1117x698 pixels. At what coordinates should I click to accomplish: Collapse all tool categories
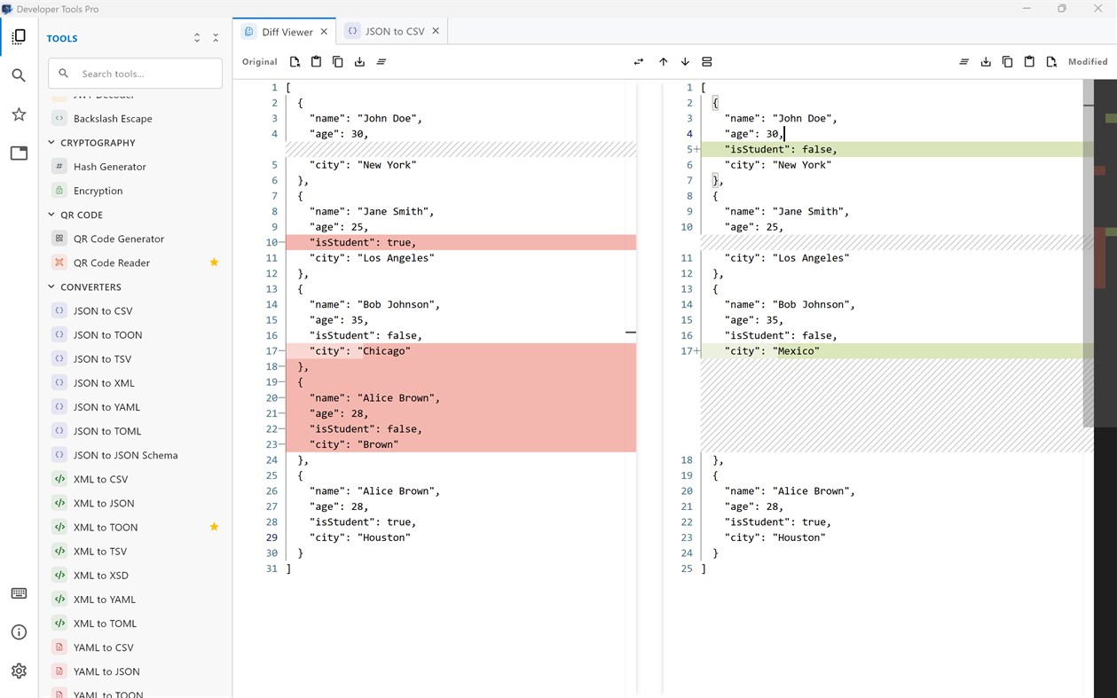216,38
